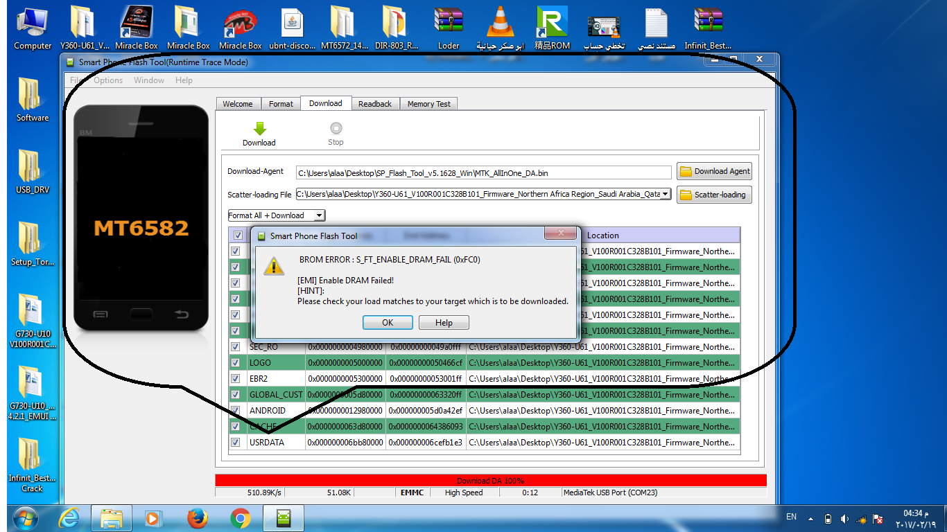
Task: Open the MT6572_14... folder icon
Action: coord(345,28)
